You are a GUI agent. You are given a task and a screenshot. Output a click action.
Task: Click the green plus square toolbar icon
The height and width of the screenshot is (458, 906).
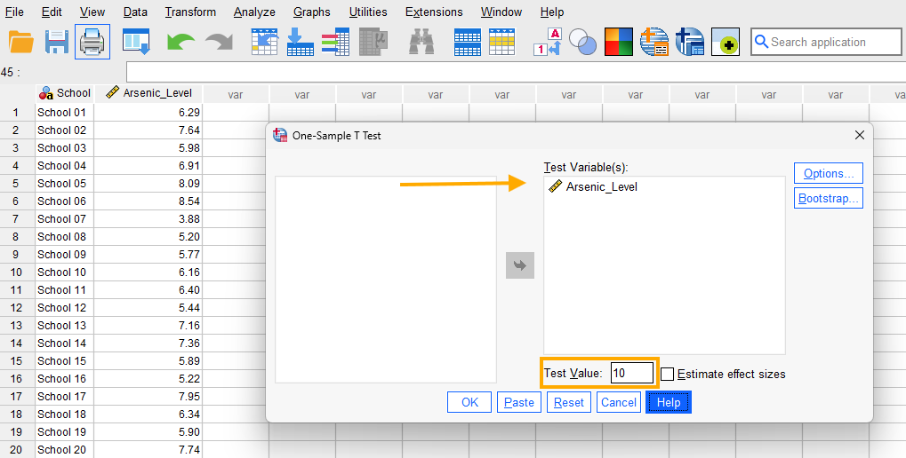(x=726, y=42)
